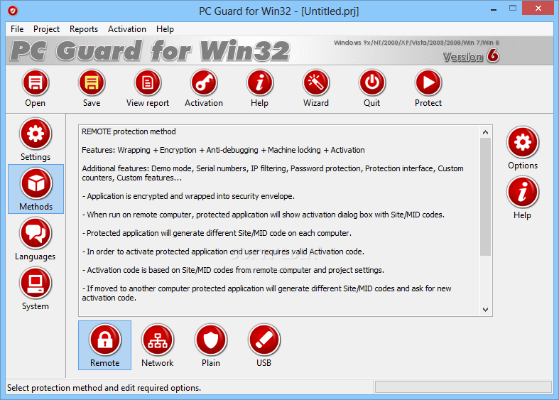The width and height of the screenshot is (559, 400).
Task: Click the PC Guard app icon in the title bar
Action: (x=13, y=11)
